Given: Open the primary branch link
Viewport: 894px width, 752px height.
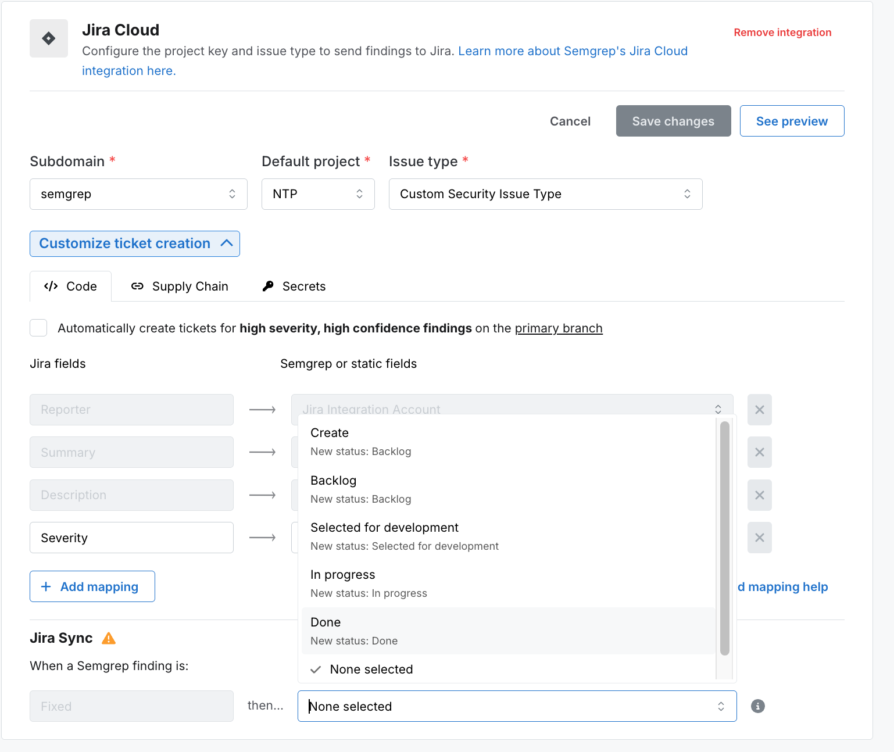Looking at the screenshot, I should coord(559,328).
